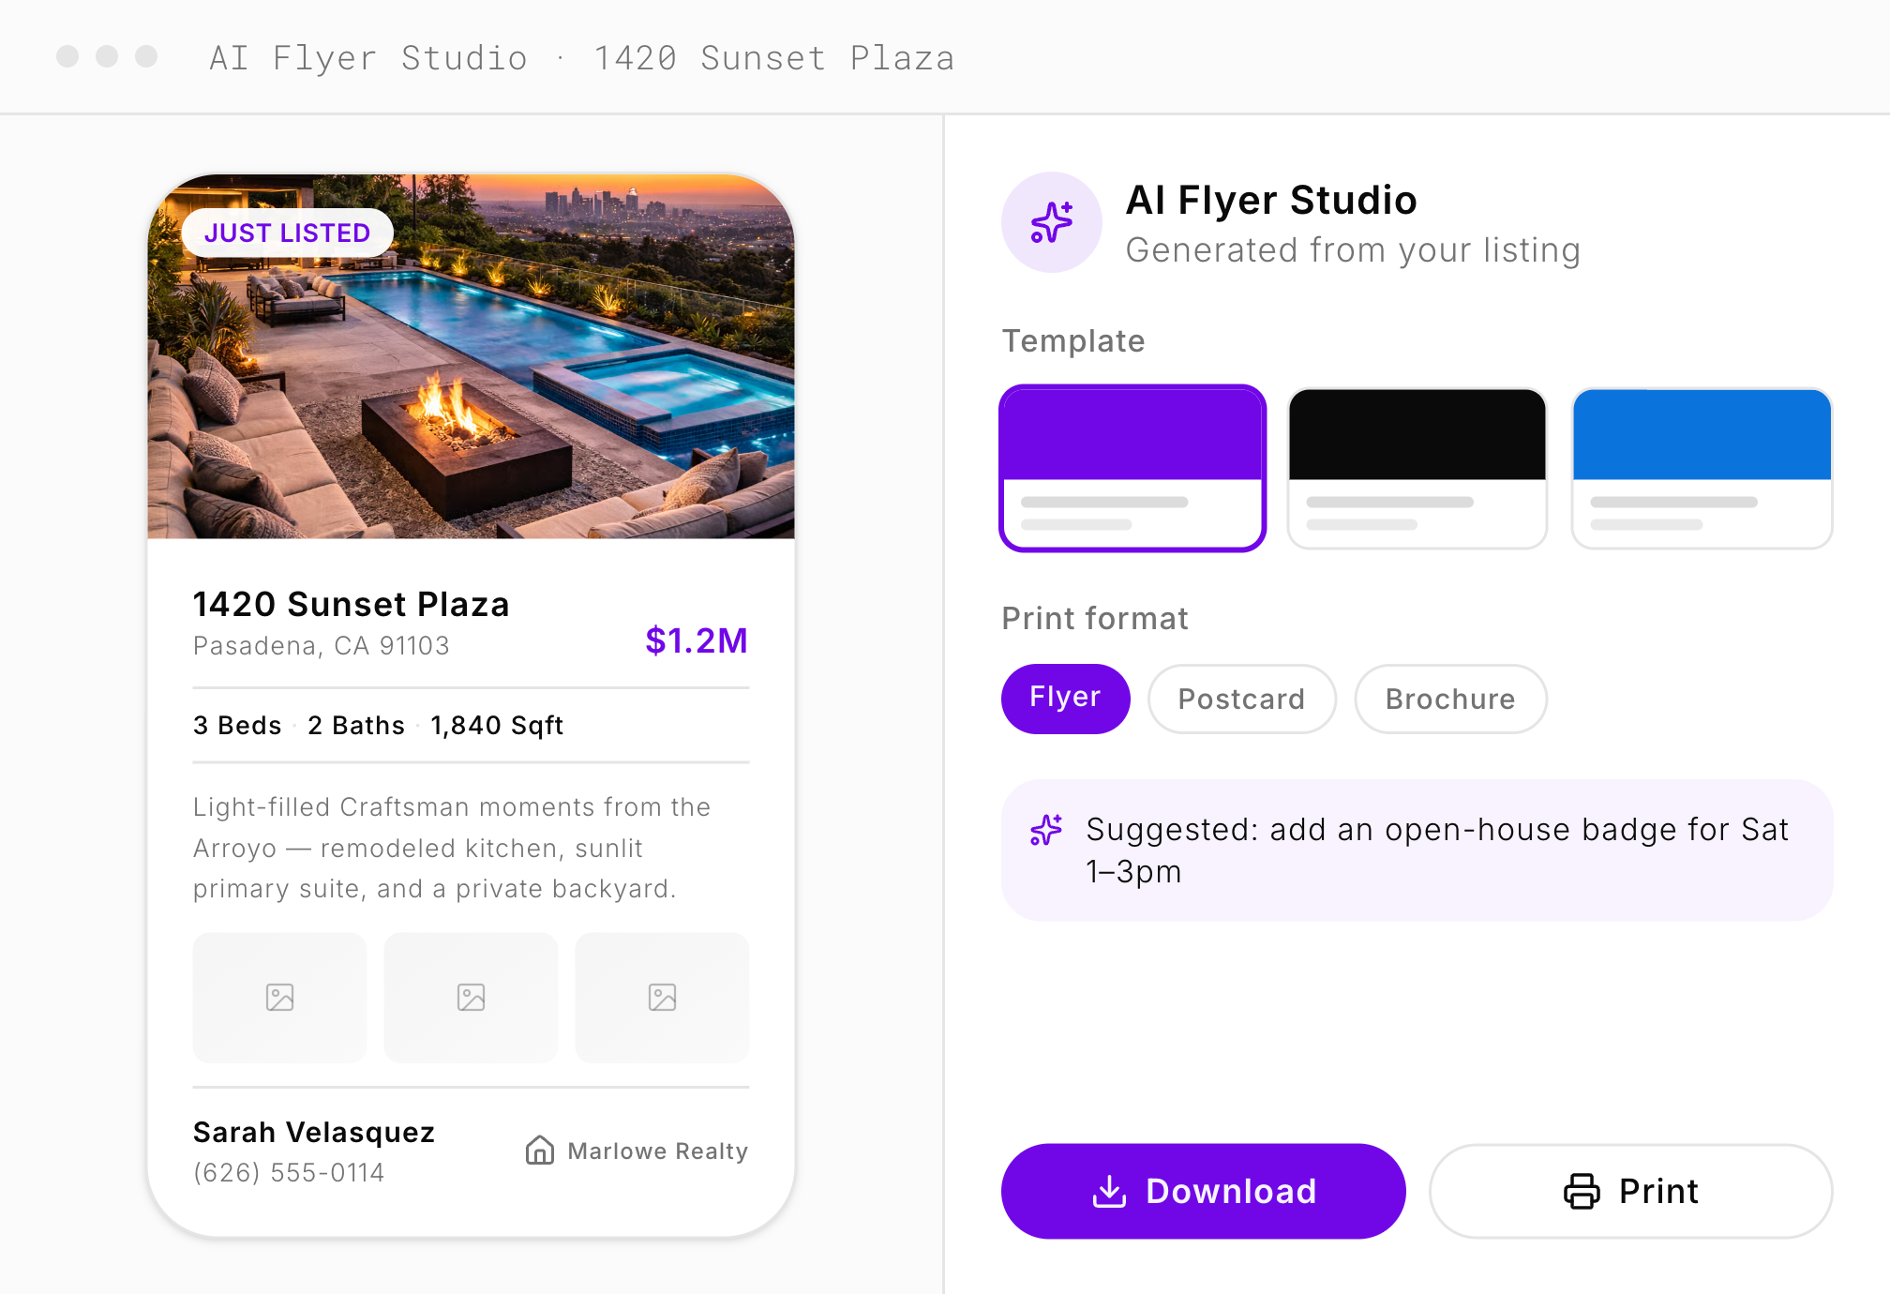1890x1294 pixels.
Task: Click the 1,840 Sqft stat
Action: click(x=497, y=726)
